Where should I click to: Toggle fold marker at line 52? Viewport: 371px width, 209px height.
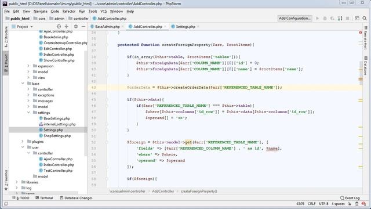click(107, 142)
